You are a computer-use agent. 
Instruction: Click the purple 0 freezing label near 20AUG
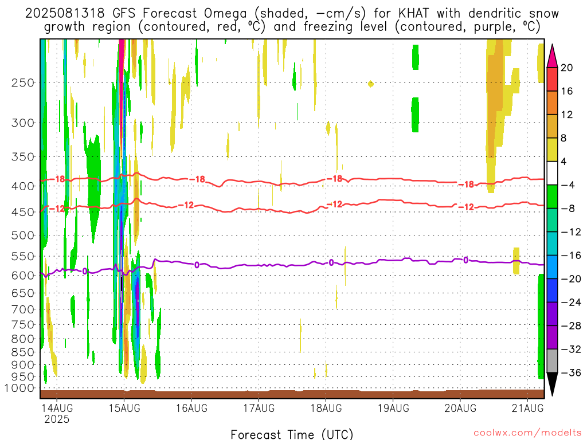[465, 260]
